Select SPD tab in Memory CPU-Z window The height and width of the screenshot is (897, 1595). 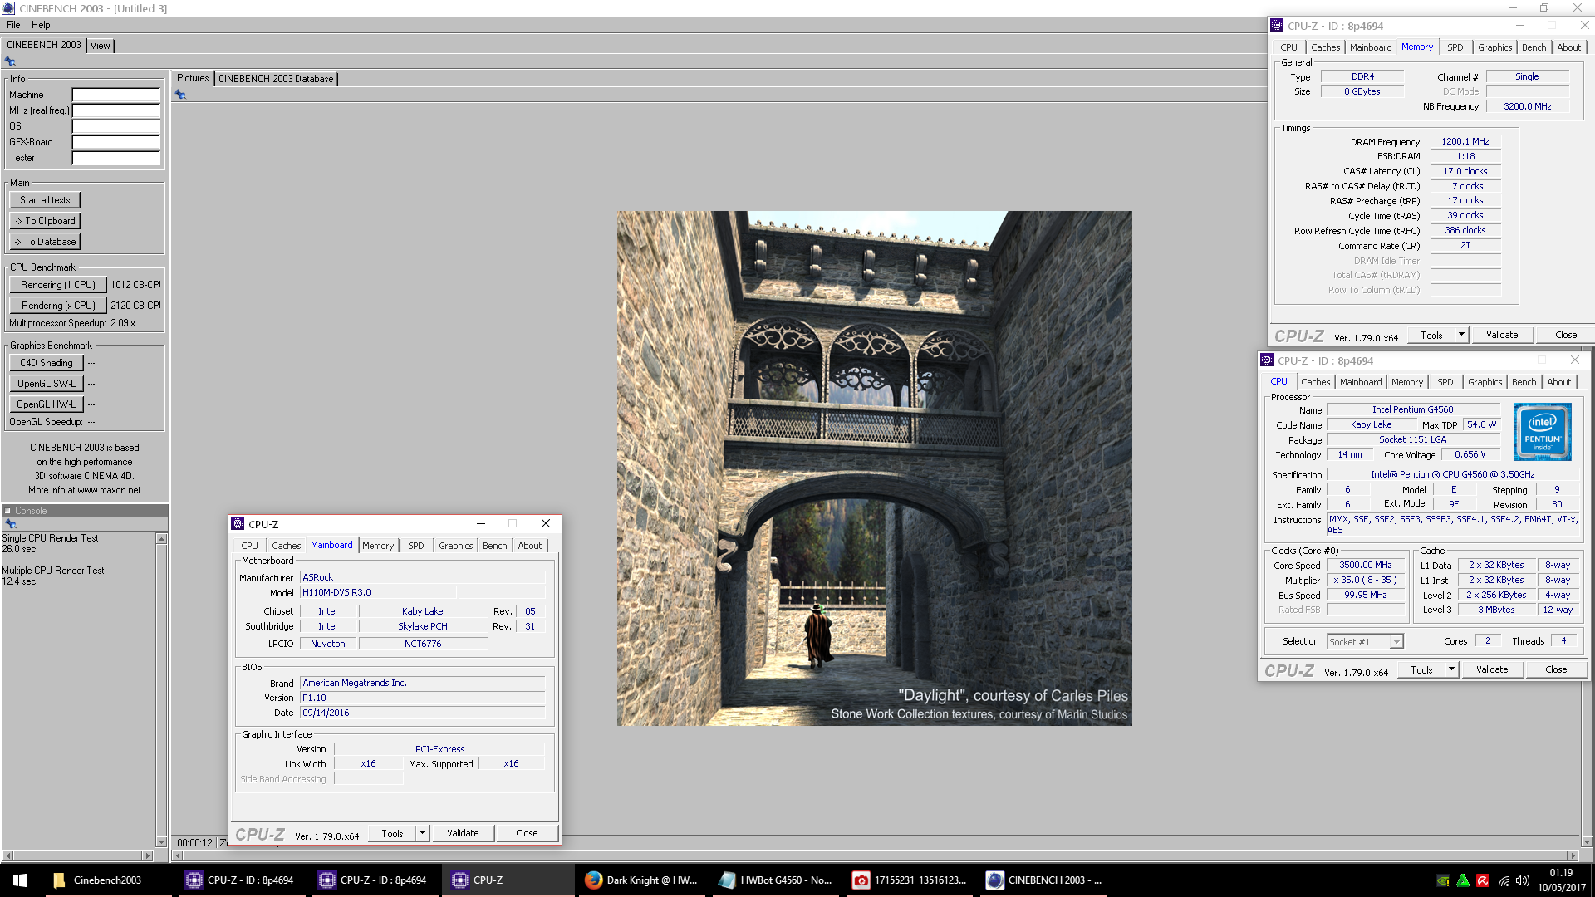pos(1455,47)
